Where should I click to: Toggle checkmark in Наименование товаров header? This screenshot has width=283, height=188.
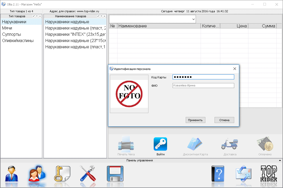[98, 16]
